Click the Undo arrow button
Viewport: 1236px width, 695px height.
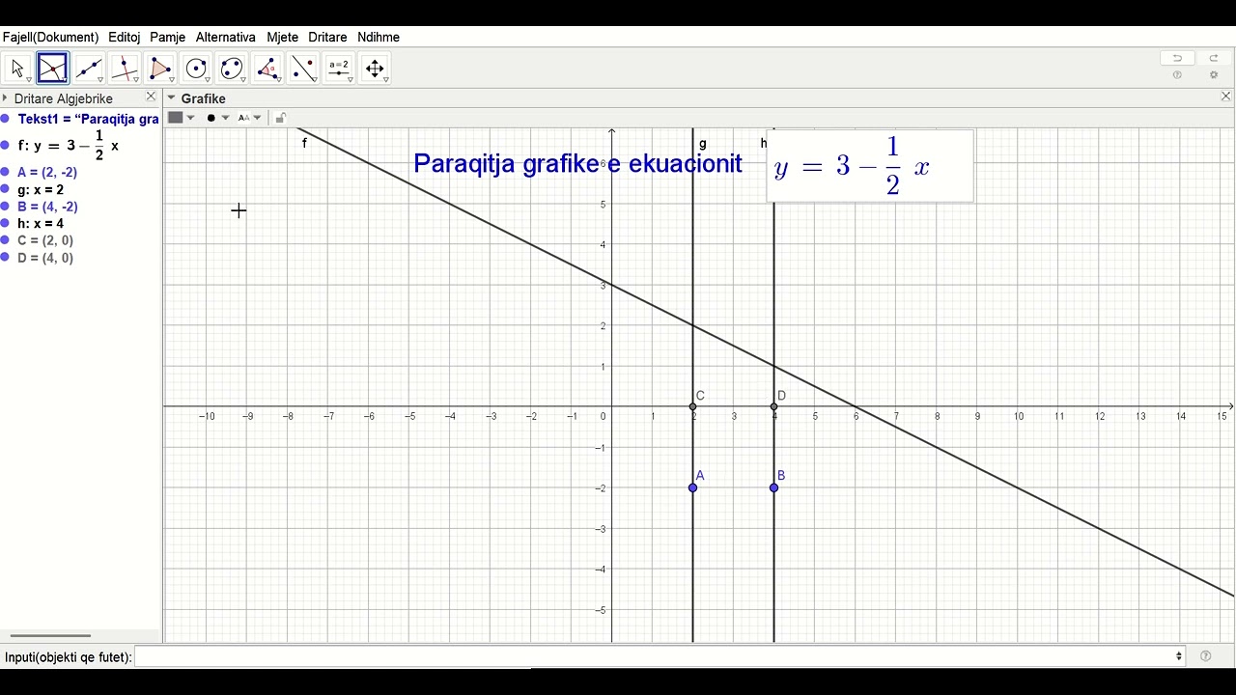coord(1177,58)
